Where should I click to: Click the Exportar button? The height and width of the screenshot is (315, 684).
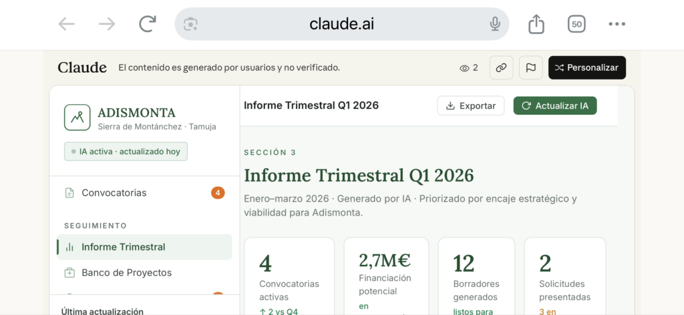pyautogui.click(x=470, y=105)
